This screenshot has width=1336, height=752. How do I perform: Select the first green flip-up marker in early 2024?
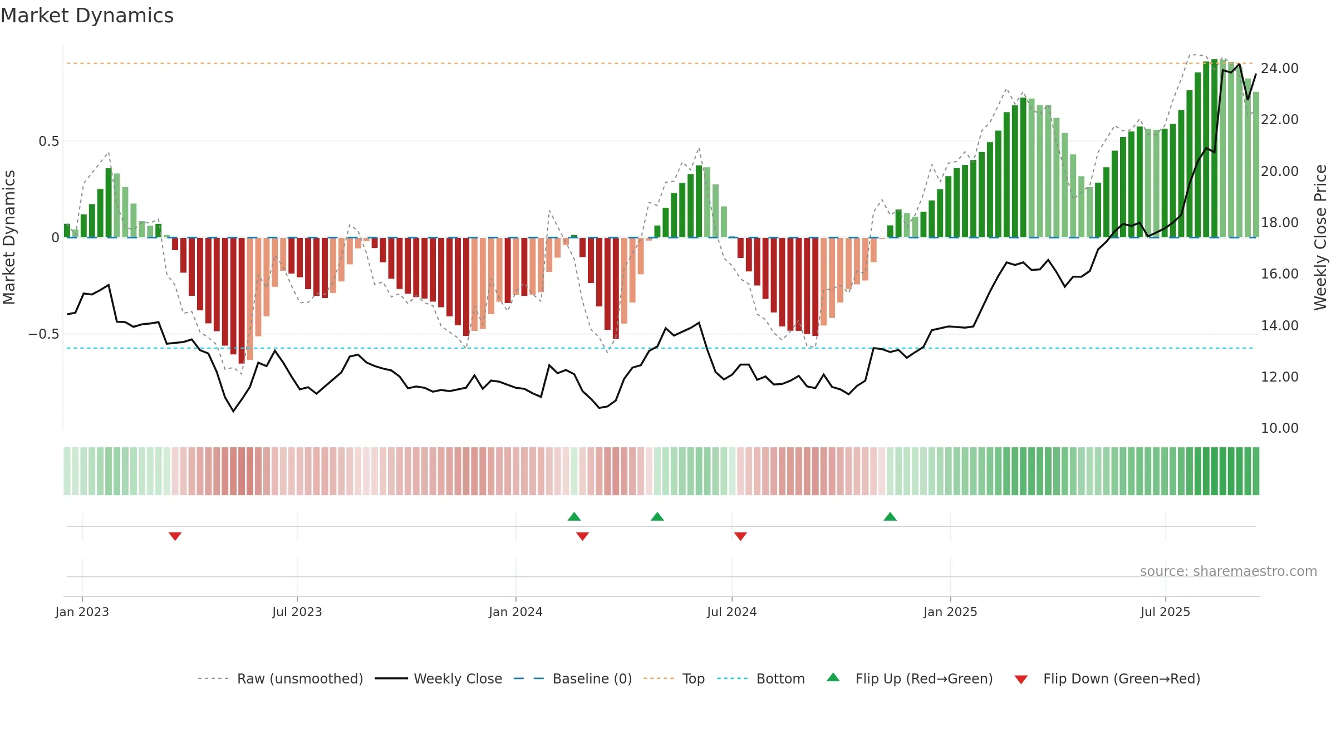click(x=574, y=516)
